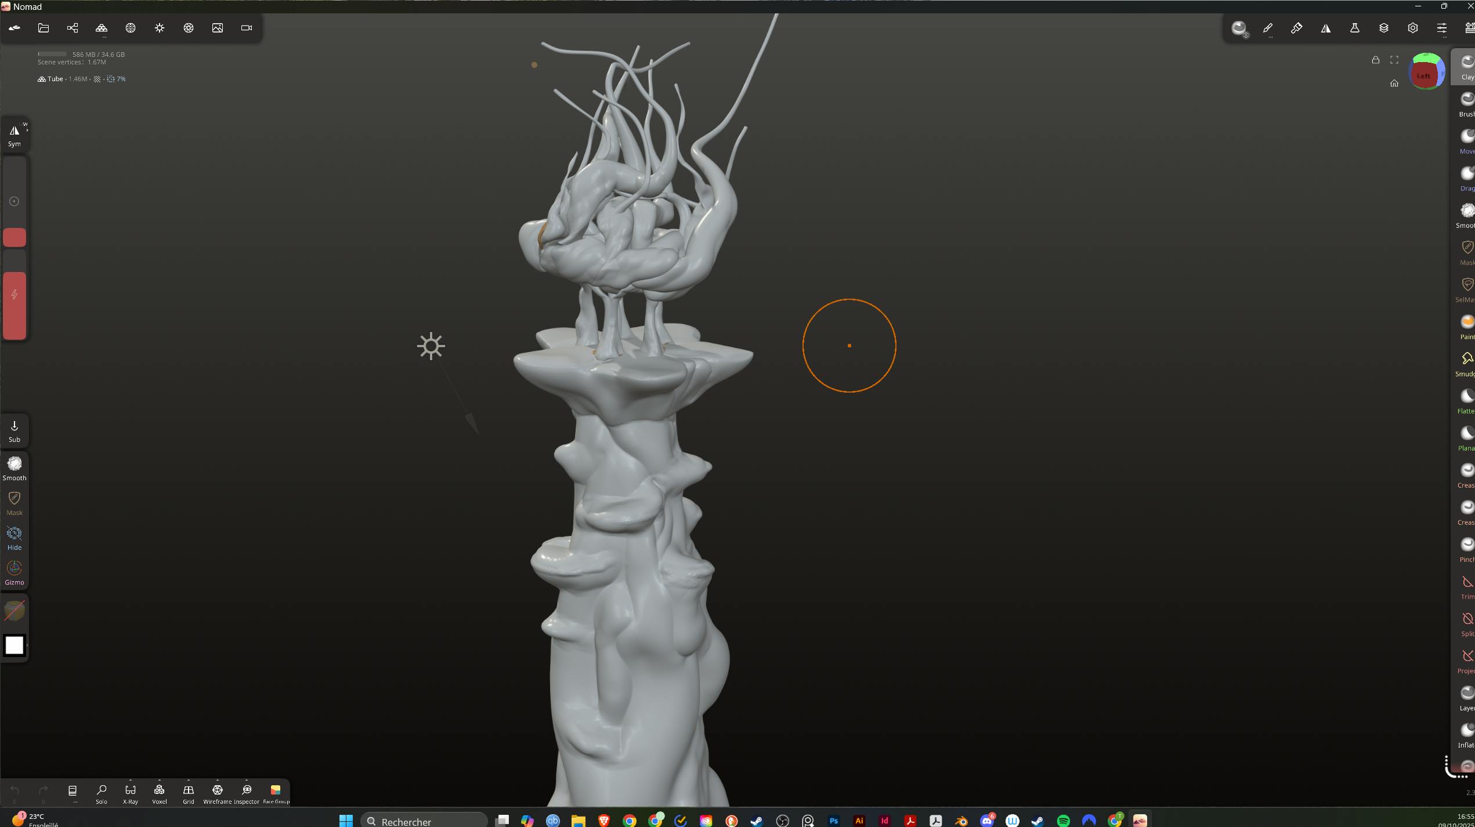
Task: Toggle X-Ray view mode
Action: coord(131,793)
